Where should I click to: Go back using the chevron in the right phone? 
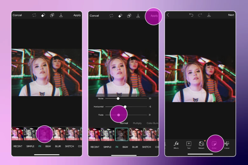168,15
